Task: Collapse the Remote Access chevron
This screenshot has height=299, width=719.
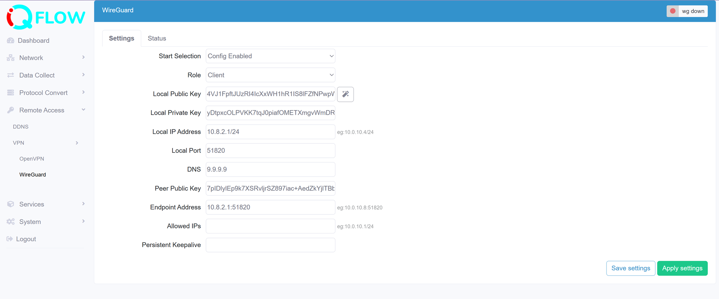Action: [x=83, y=110]
